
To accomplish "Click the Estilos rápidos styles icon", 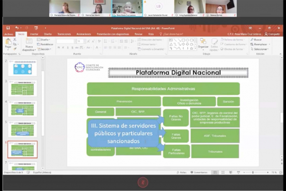I will (x=214, y=42).
